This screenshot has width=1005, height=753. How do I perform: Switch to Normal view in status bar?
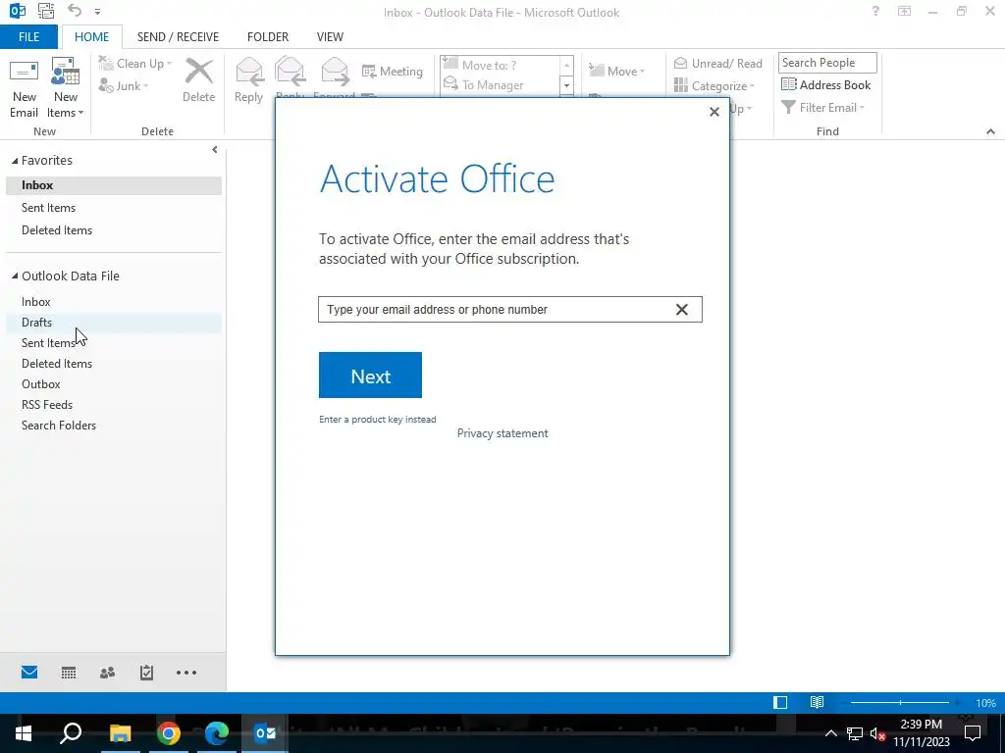pyautogui.click(x=780, y=702)
